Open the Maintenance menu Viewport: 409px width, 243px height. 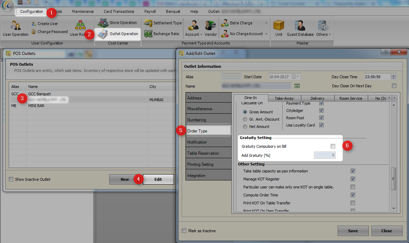pyautogui.click(x=83, y=11)
